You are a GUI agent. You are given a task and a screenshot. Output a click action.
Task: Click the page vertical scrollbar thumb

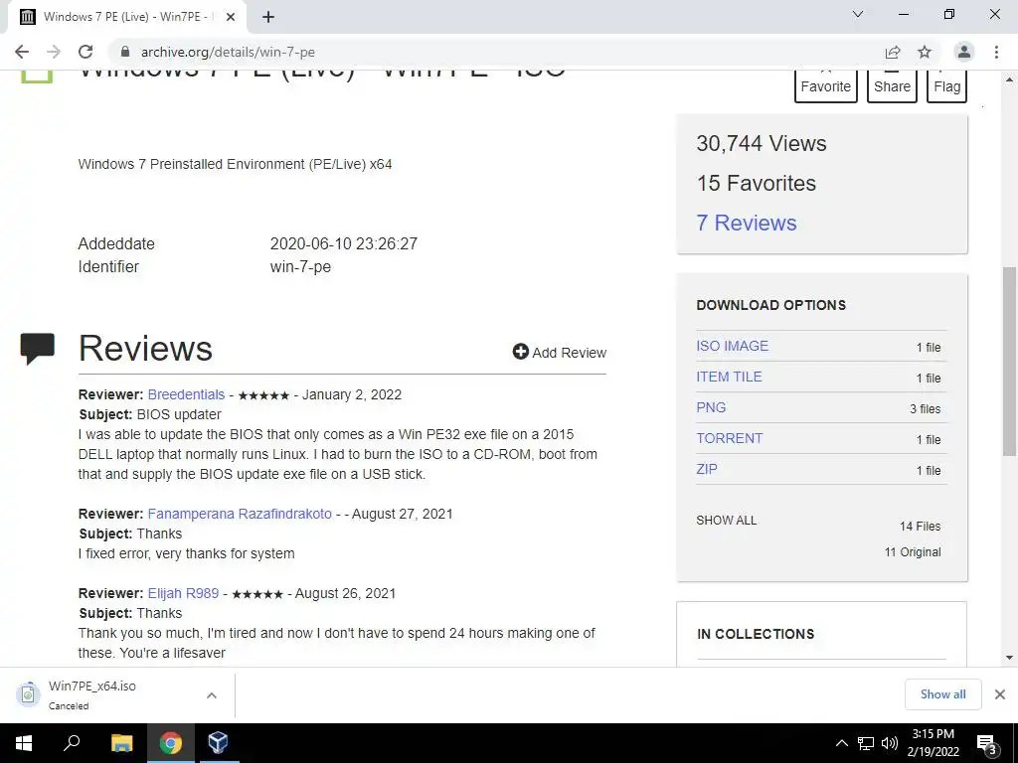1009,361
